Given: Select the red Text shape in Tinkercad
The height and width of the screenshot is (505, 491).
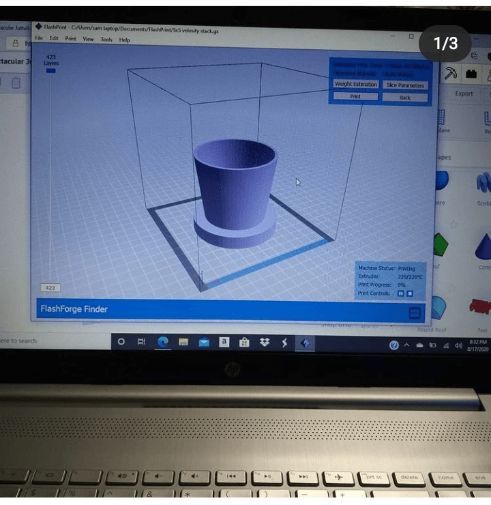Looking at the screenshot, I should [x=481, y=306].
